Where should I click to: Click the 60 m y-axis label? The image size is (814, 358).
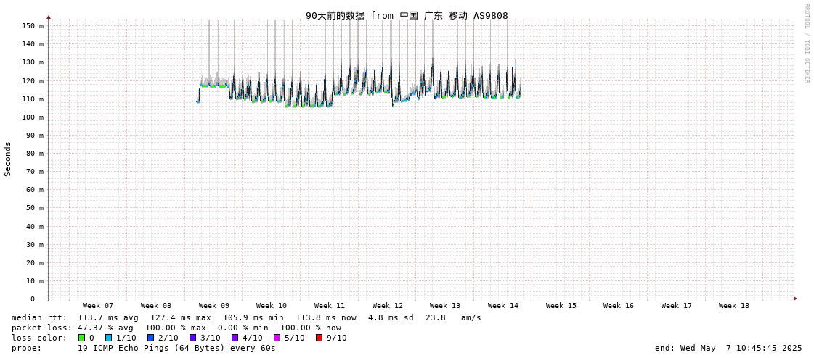coord(36,190)
